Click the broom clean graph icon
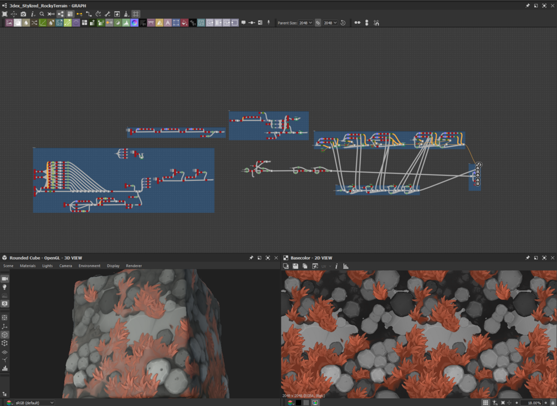The image size is (557, 406). pyautogui.click(x=126, y=14)
